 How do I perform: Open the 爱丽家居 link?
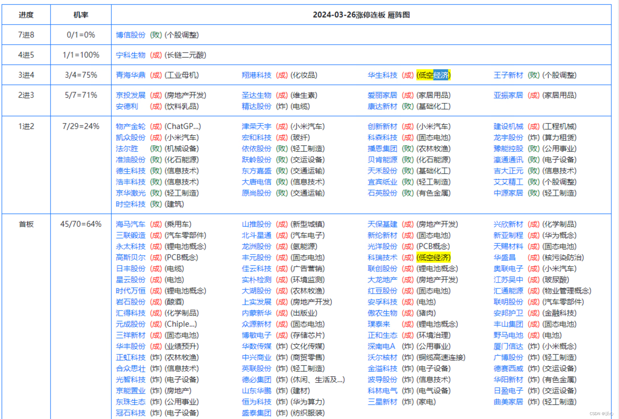point(382,95)
